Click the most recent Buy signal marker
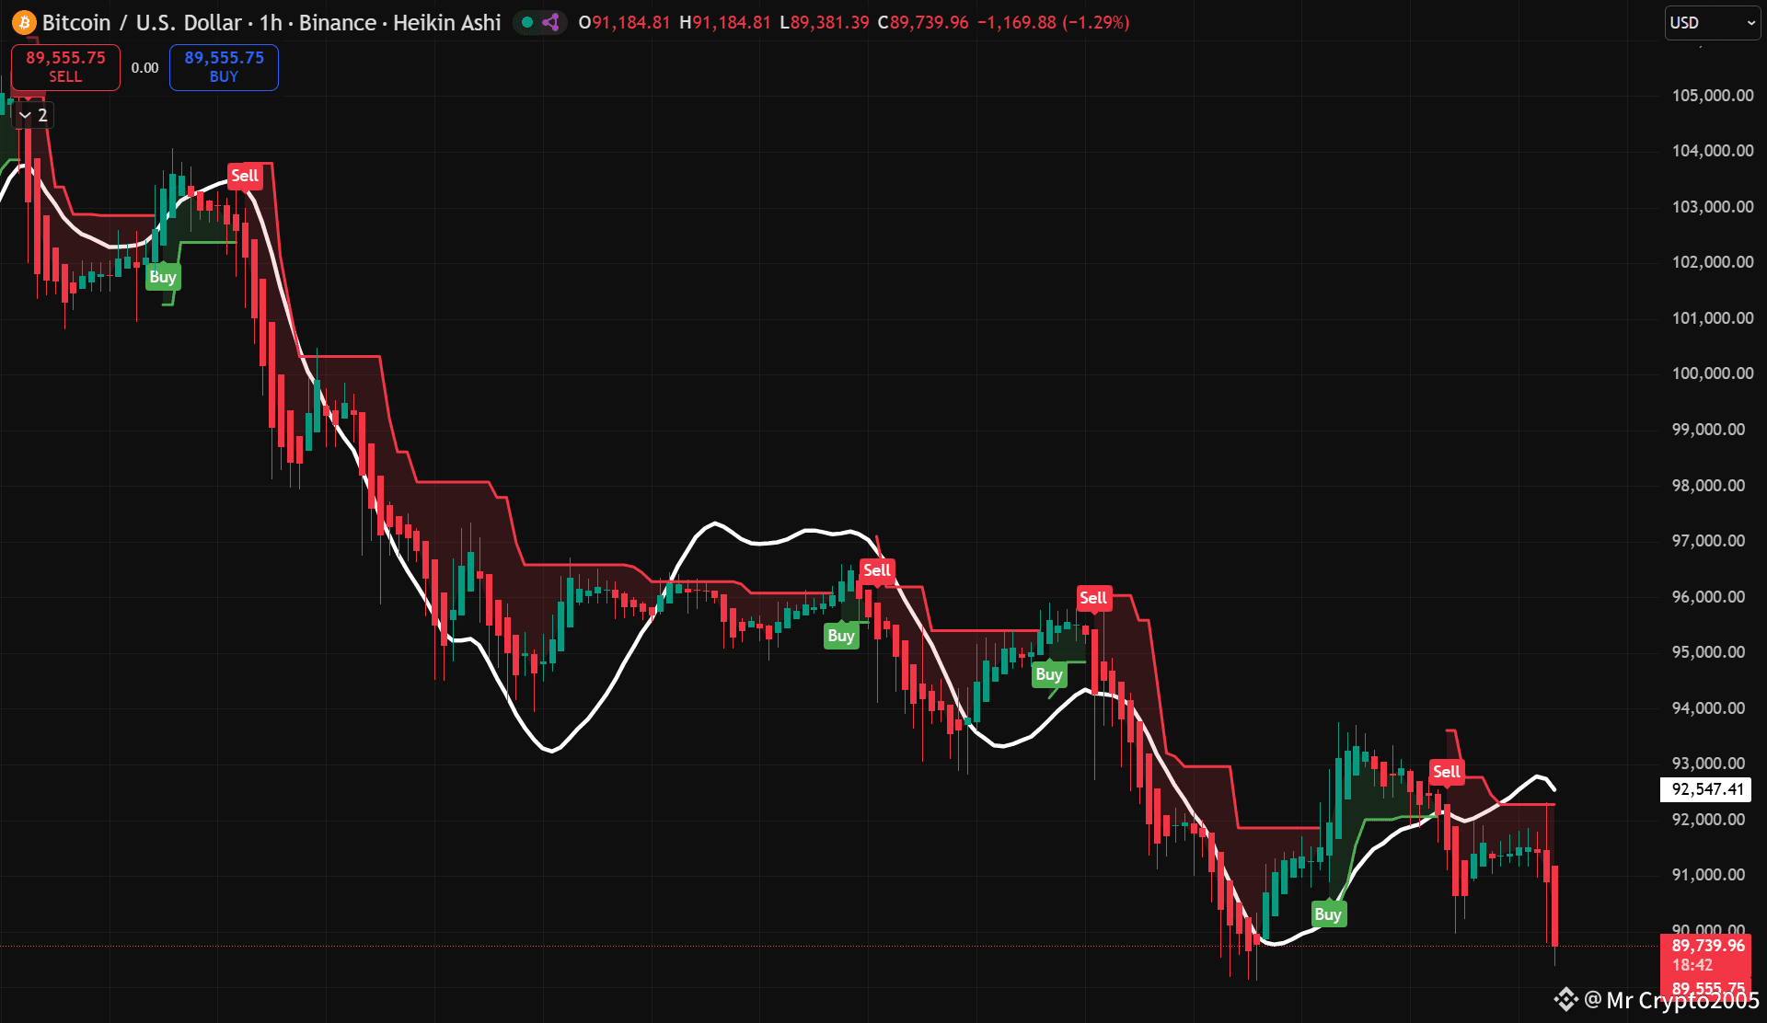 [1328, 914]
